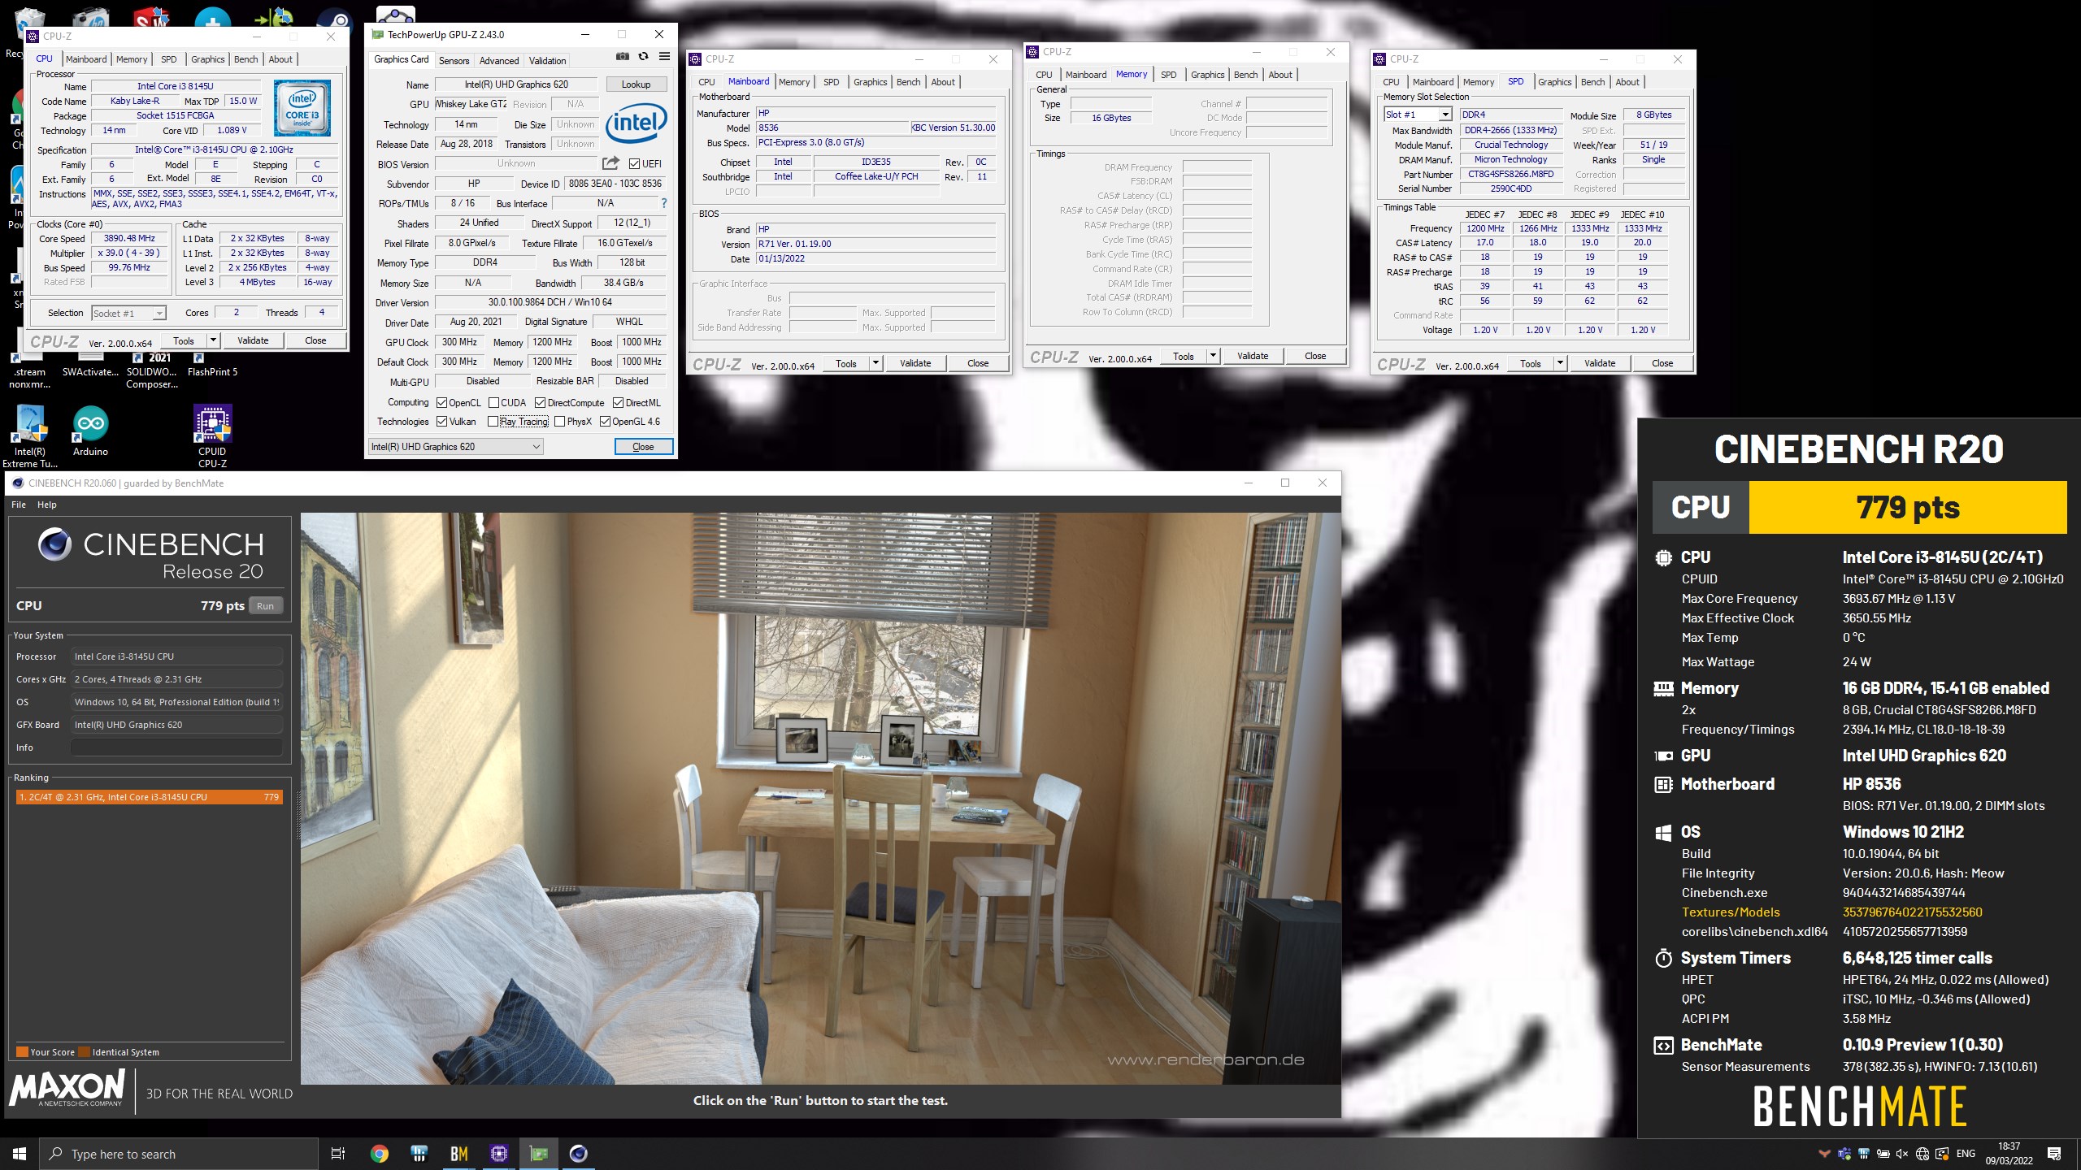The width and height of the screenshot is (2081, 1170).
Task: Click Validate in CPU-Z CPU window
Action: point(253,340)
